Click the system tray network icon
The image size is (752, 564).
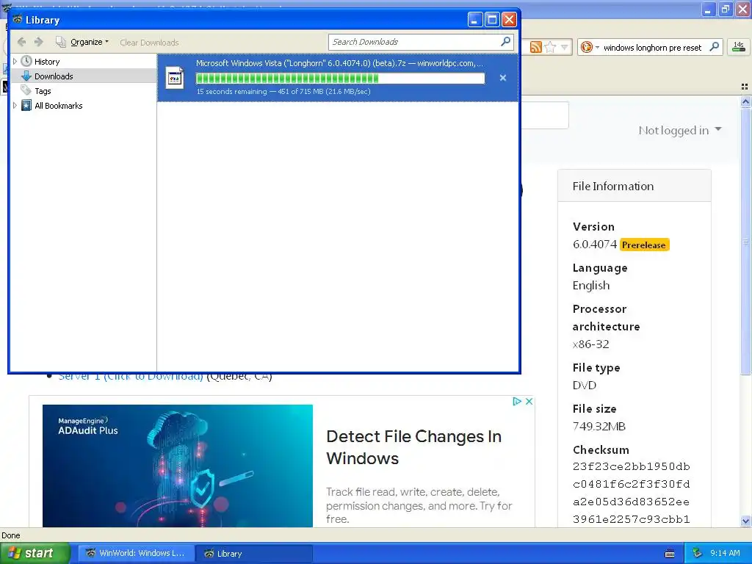(698, 553)
